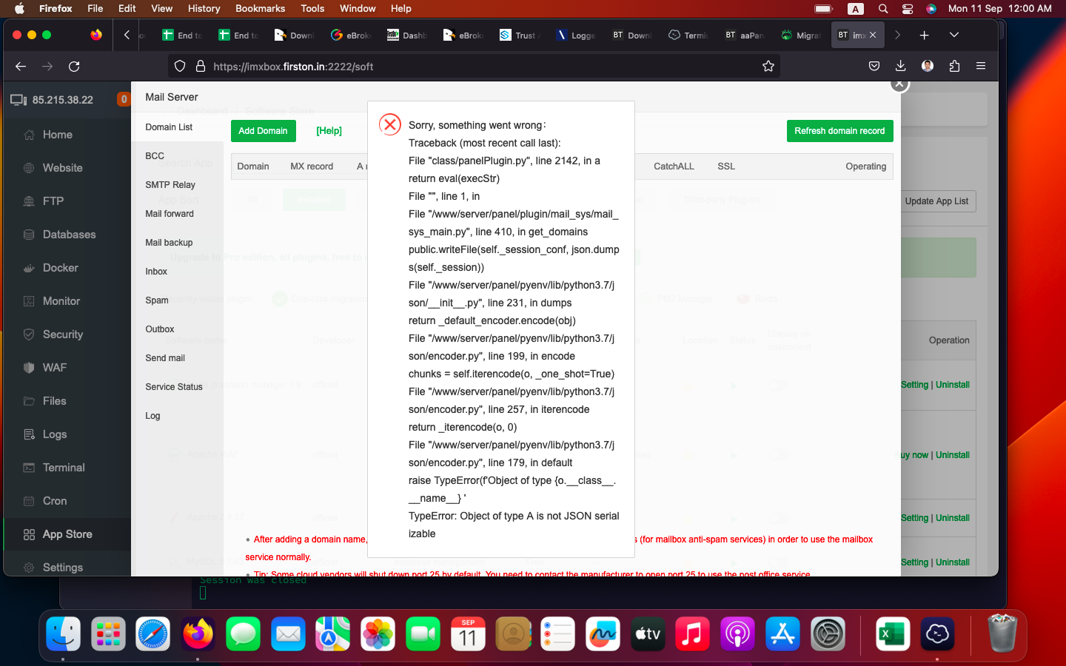Launch Safari from the Dock
This screenshot has width=1066, height=666.
pos(153,634)
